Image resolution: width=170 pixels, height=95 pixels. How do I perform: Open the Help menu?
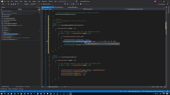point(56,1)
